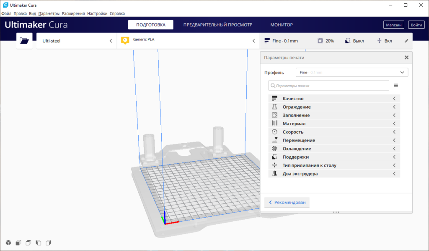
Task: Click the 3D perspective view cube icon
Action: (8, 243)
